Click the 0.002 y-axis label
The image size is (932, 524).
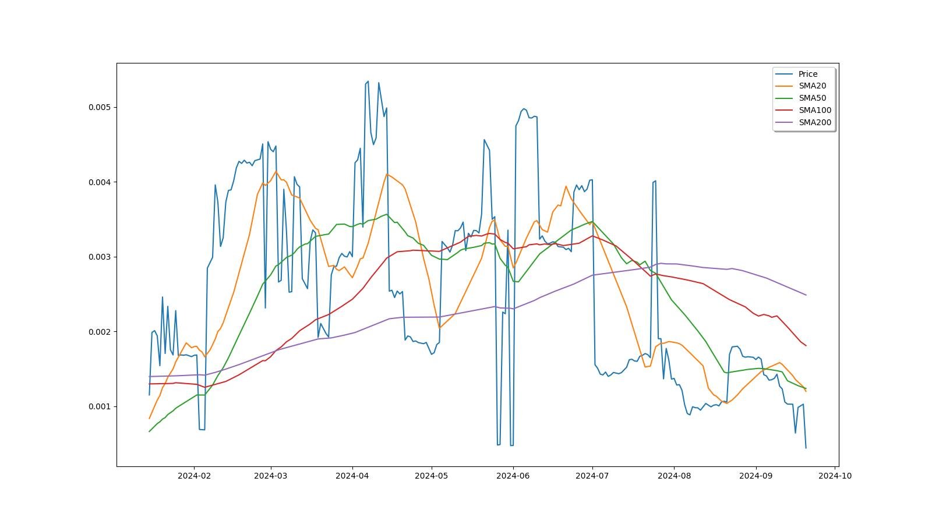[99, 332]
